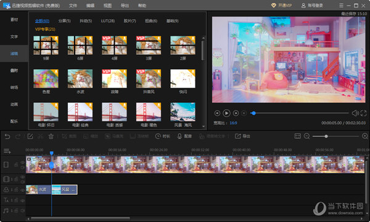Viewport: 370px width, 222px height.
Task: Click the undo arrow icon
Action: [x=7, y=136]
